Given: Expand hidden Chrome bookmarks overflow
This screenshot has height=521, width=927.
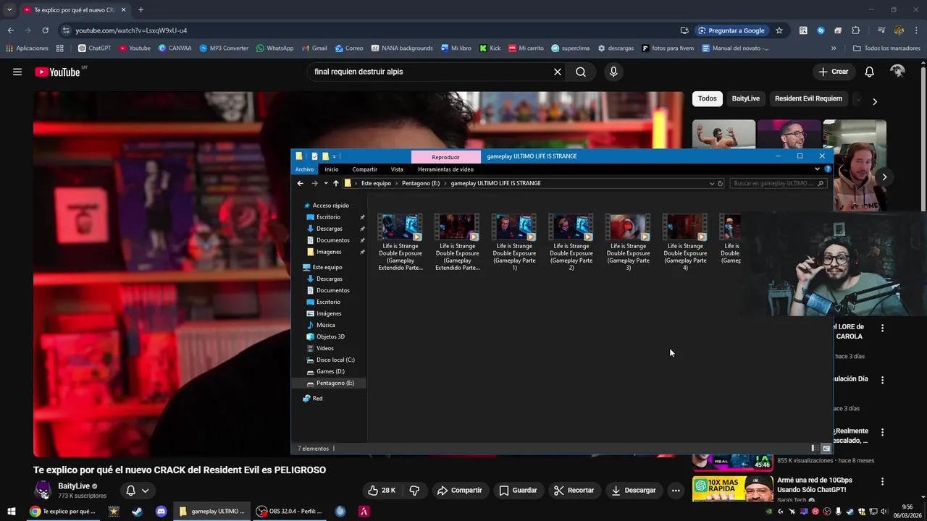Looking at the screenshot, I should click(834, 48).
